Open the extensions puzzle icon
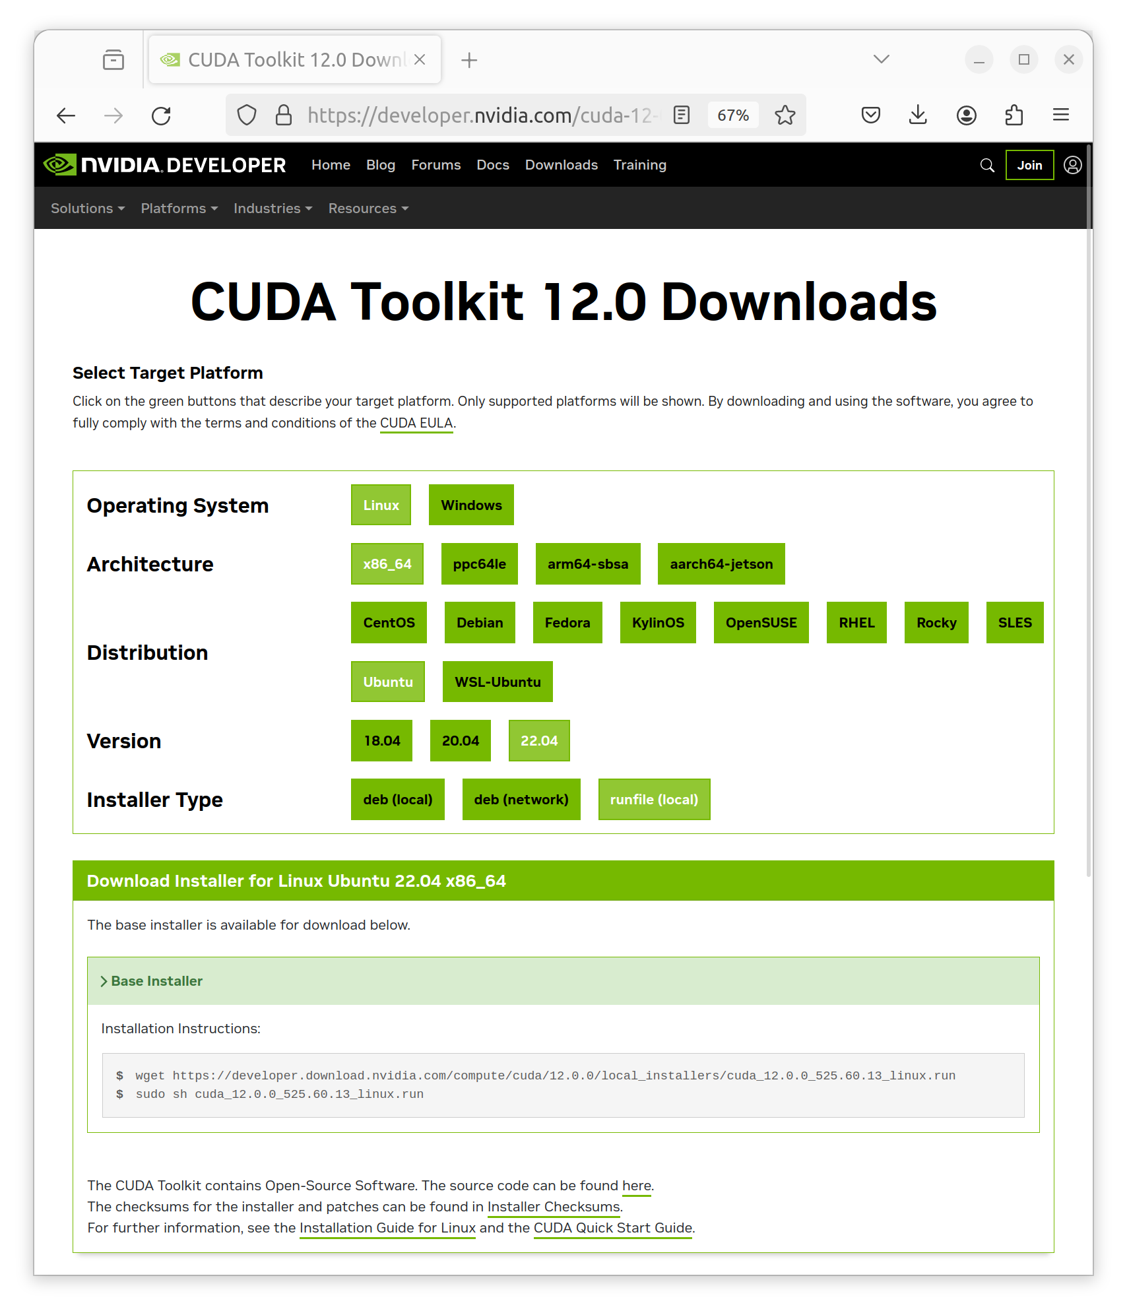Viewport: 1127px width, 1313px height. coord(1014,115)
